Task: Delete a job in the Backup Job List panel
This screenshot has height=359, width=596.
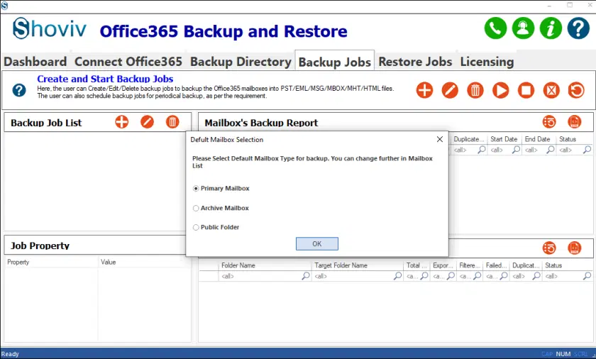Action: coord(172,122)
